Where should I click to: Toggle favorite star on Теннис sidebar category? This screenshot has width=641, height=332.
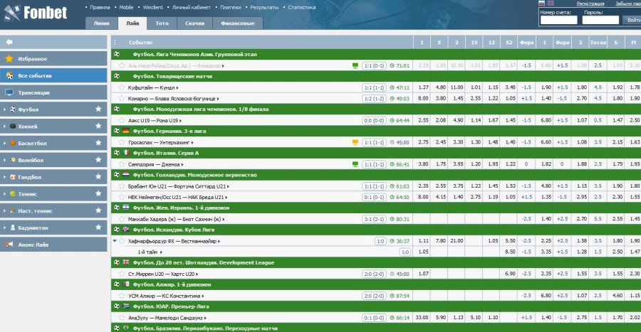98,194
